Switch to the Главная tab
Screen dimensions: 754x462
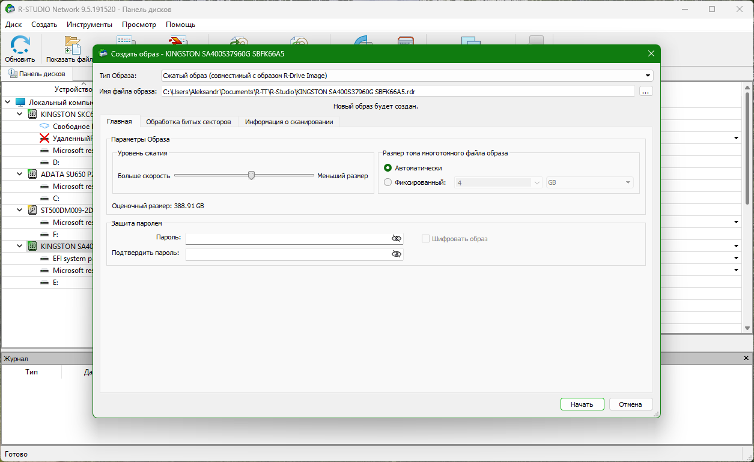click(x=120, y=121)
